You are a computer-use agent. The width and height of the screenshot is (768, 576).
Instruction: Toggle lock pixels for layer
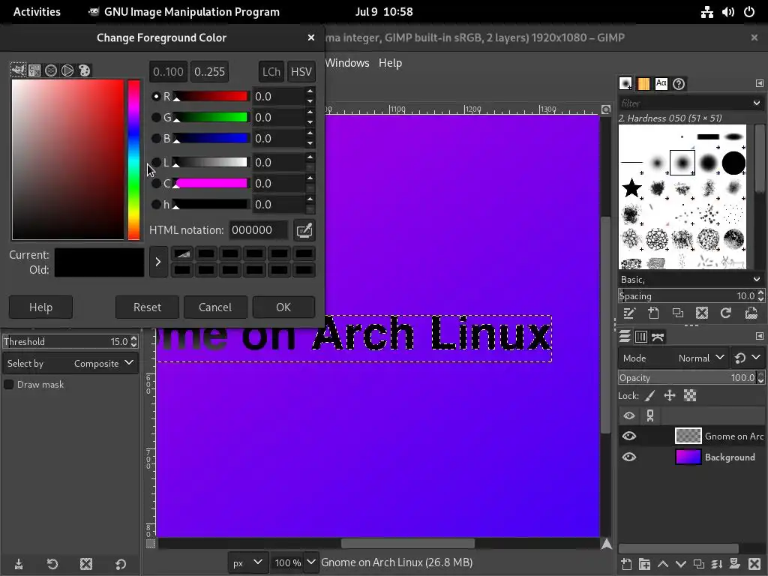point(650,396)
